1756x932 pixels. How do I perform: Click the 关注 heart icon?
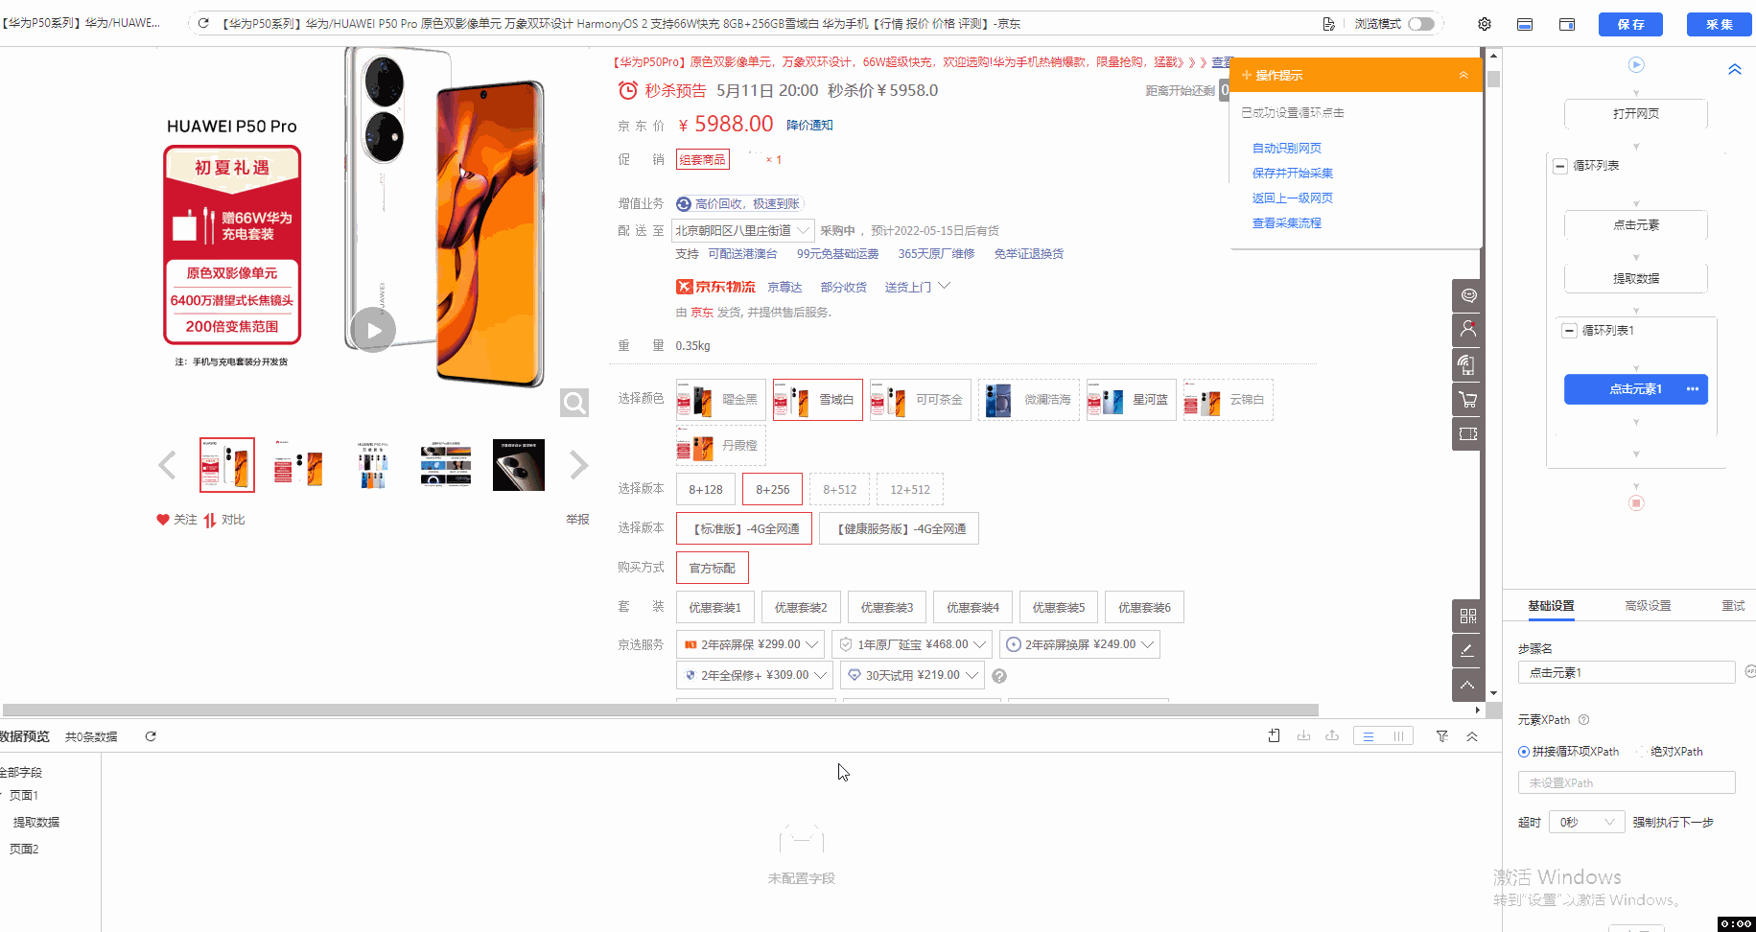[163, 520]
